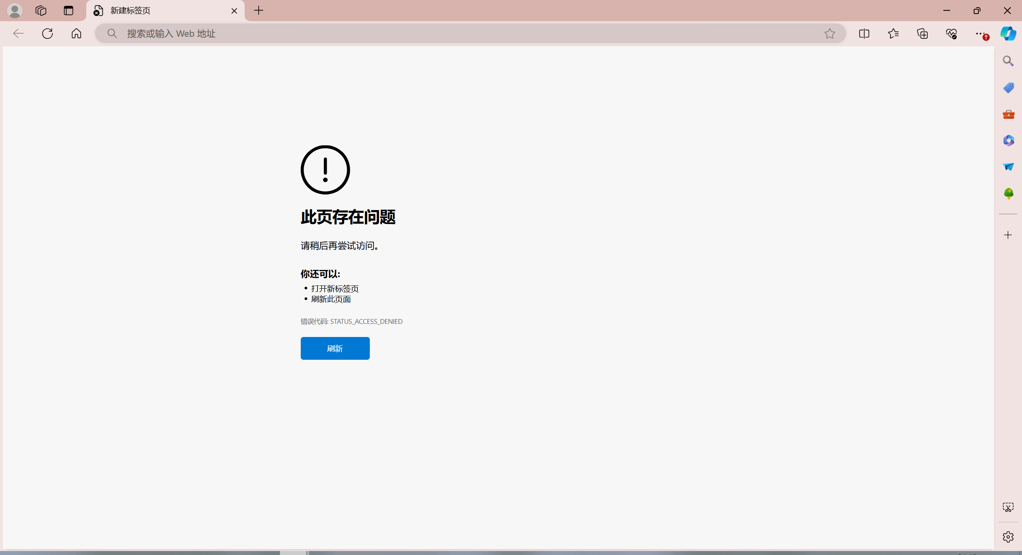The height and width of the screenshot is (555, 1022).
Task: Open a new tab with plus
Action: pyautogui.click(x=259, y=11)
